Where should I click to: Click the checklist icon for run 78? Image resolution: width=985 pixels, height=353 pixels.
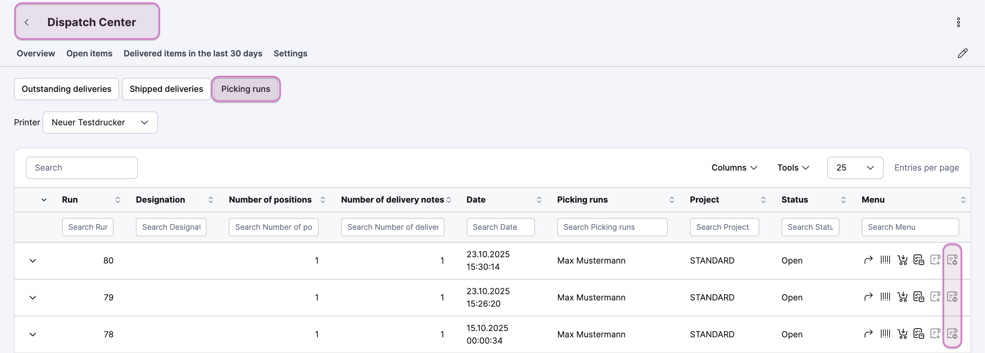(x=918, y=334)
